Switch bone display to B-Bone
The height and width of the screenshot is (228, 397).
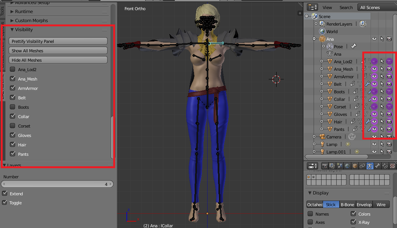click(x=347, y=205)
